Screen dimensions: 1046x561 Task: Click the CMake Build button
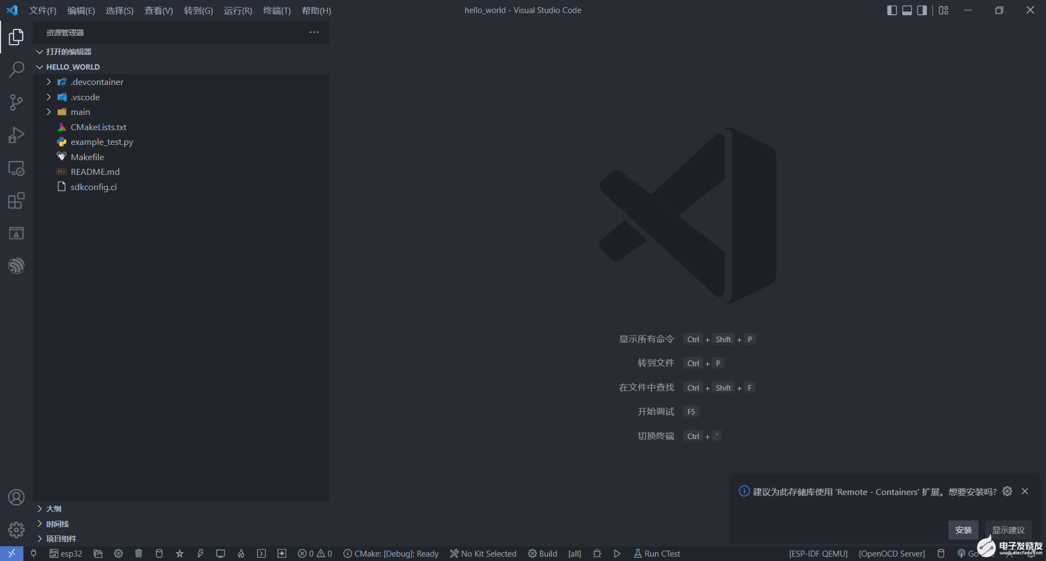(x=543, y=553)
